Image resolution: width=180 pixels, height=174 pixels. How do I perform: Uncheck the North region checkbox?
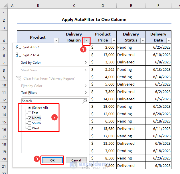point(29,118)
